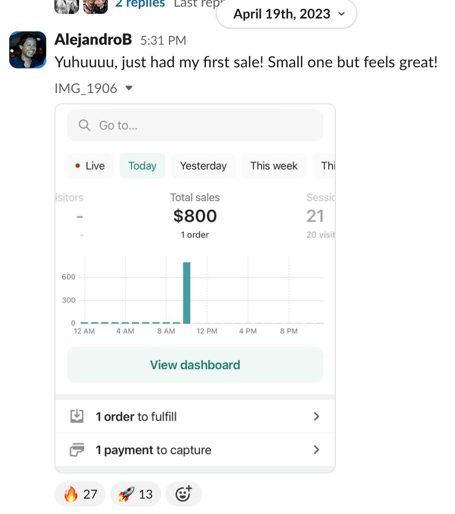Expand the 1 order to fulfill chevron

[316, 416]
